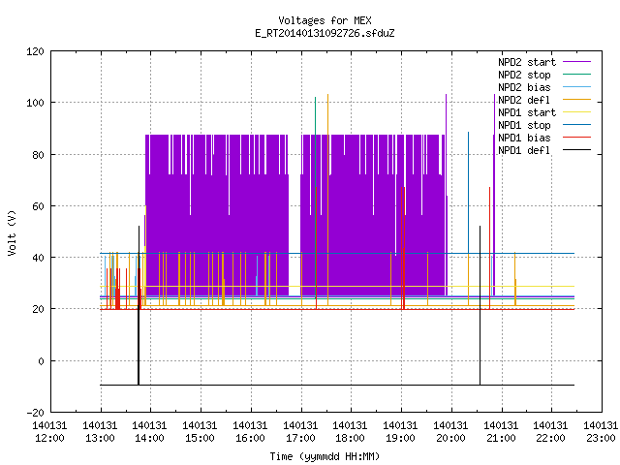The image size is (620, 465).
Task: Click the chart title 'Voltages for MEX'
Action: point(325,20)
